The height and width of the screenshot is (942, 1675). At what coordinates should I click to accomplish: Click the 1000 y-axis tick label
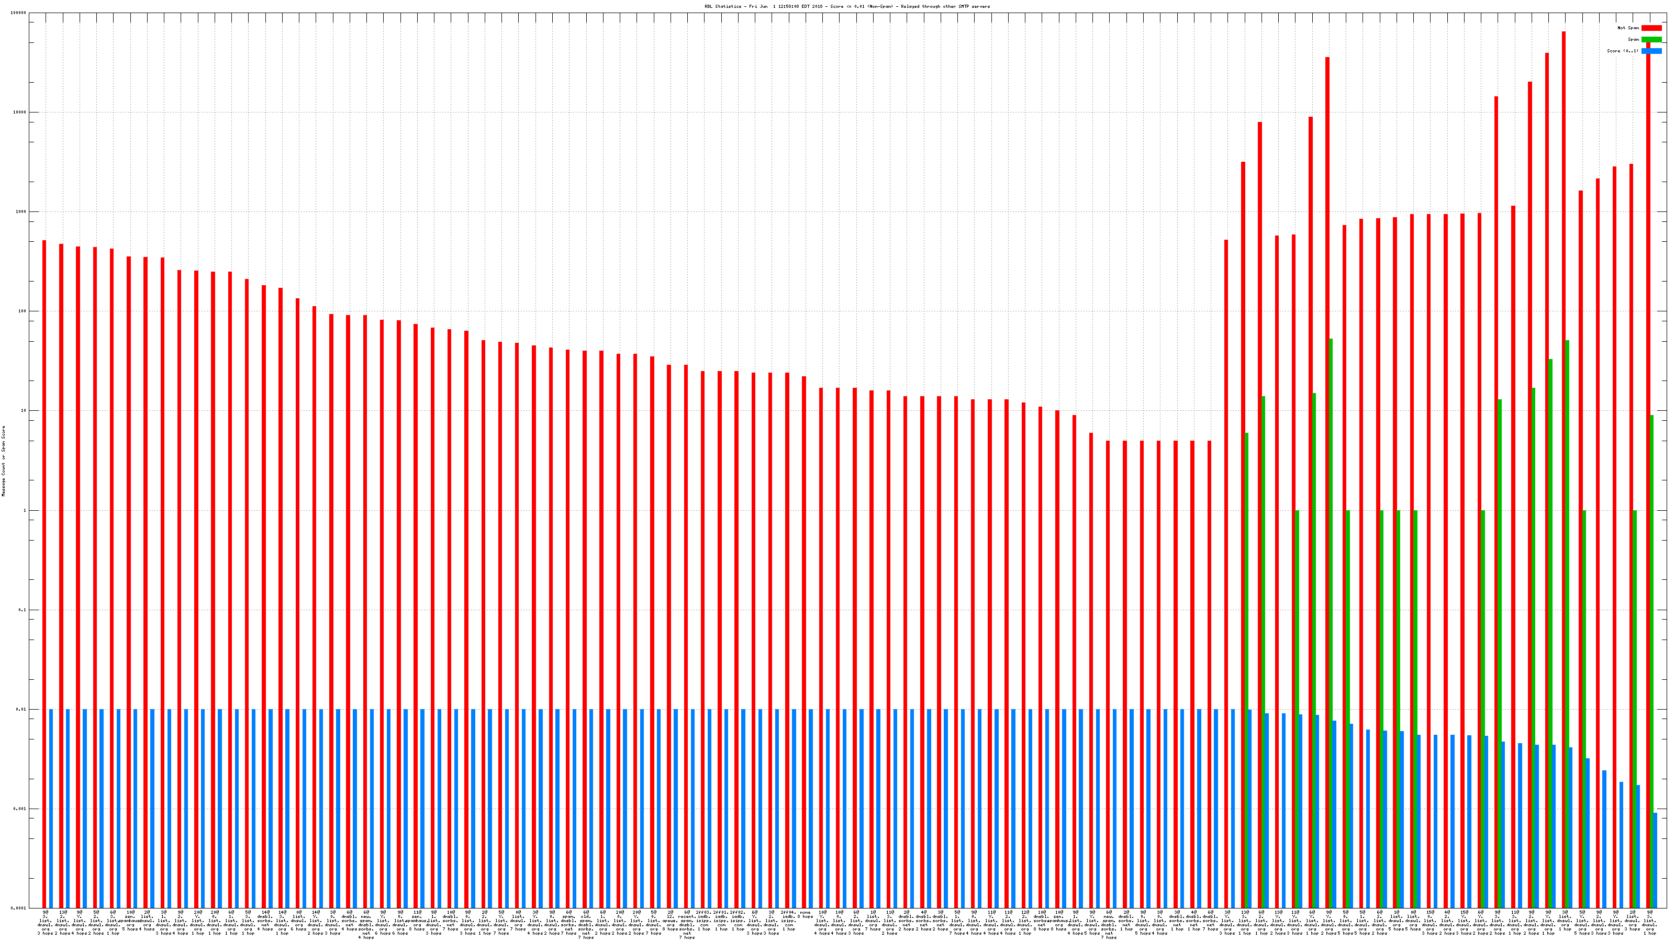click(x=21, y=212)
